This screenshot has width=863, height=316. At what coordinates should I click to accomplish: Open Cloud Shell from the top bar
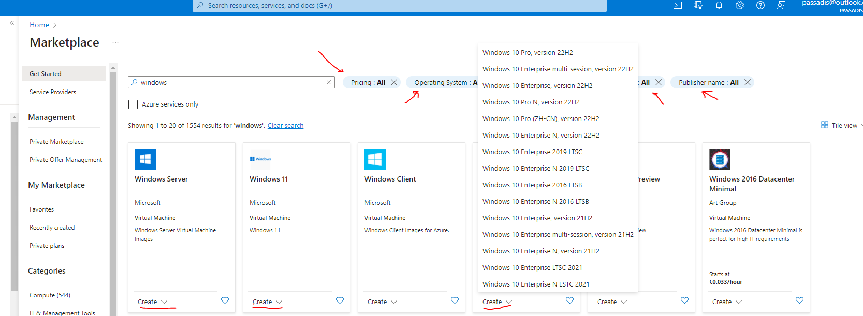(x=678, y=5)
